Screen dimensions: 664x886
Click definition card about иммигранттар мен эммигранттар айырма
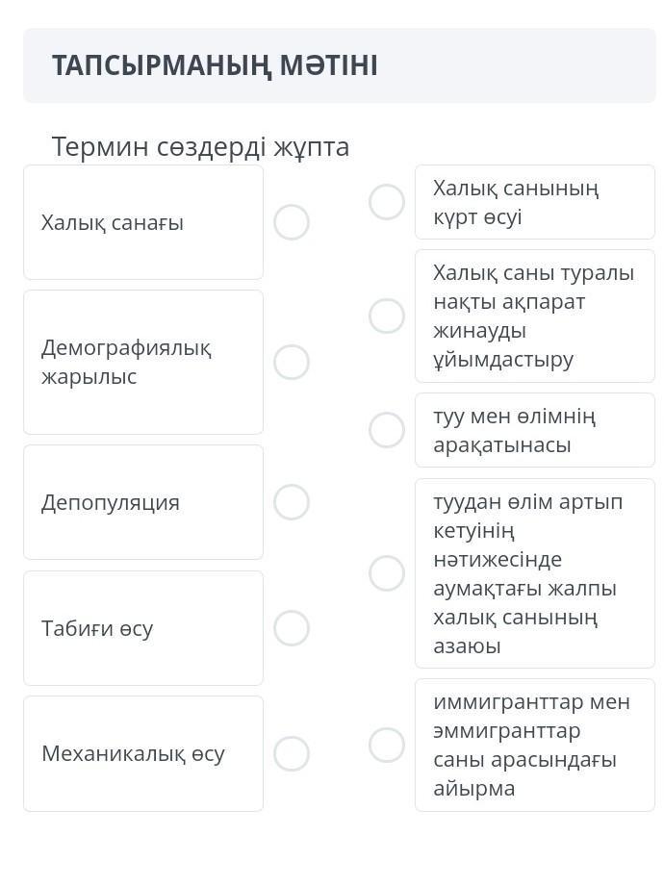[x=535, y=745]
